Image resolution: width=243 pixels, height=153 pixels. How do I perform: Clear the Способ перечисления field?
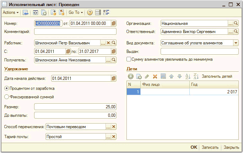point(114,127)
